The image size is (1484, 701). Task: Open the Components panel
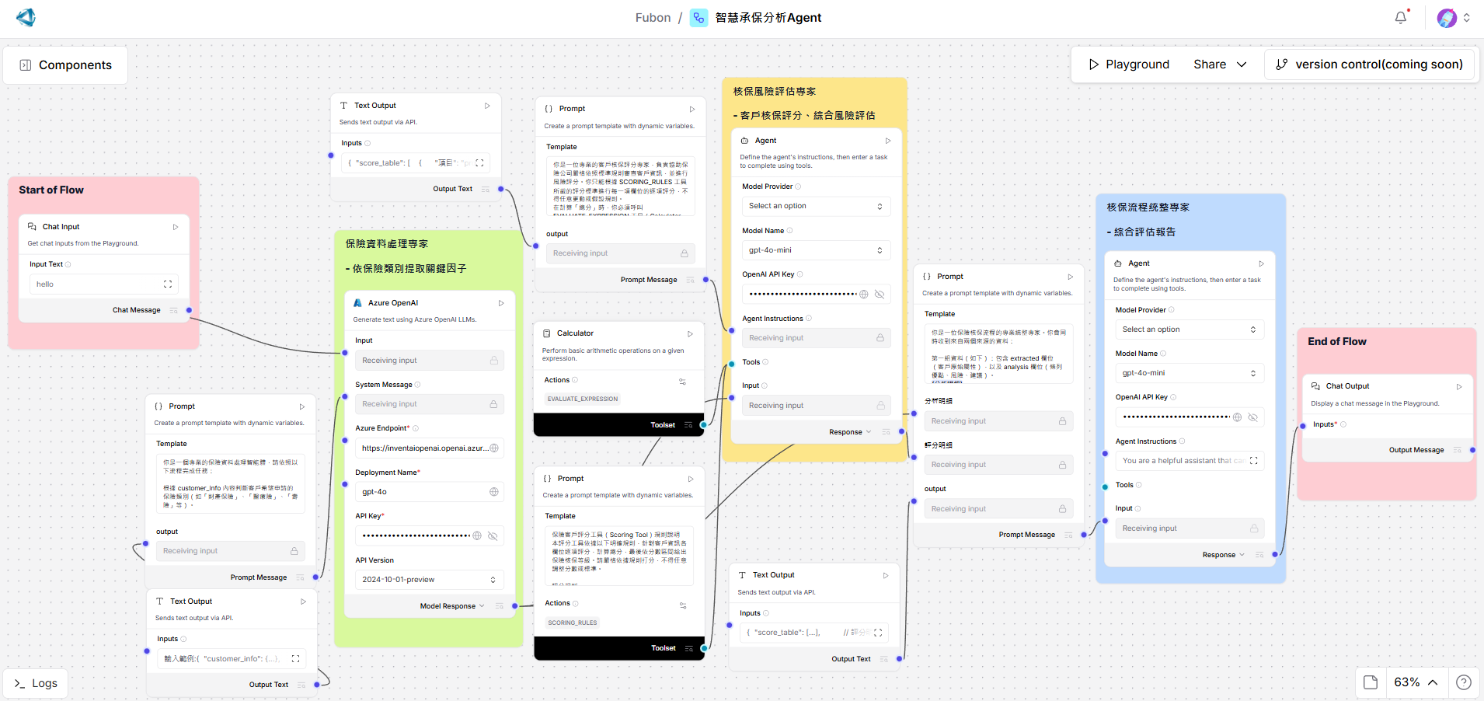pos(65,65)
